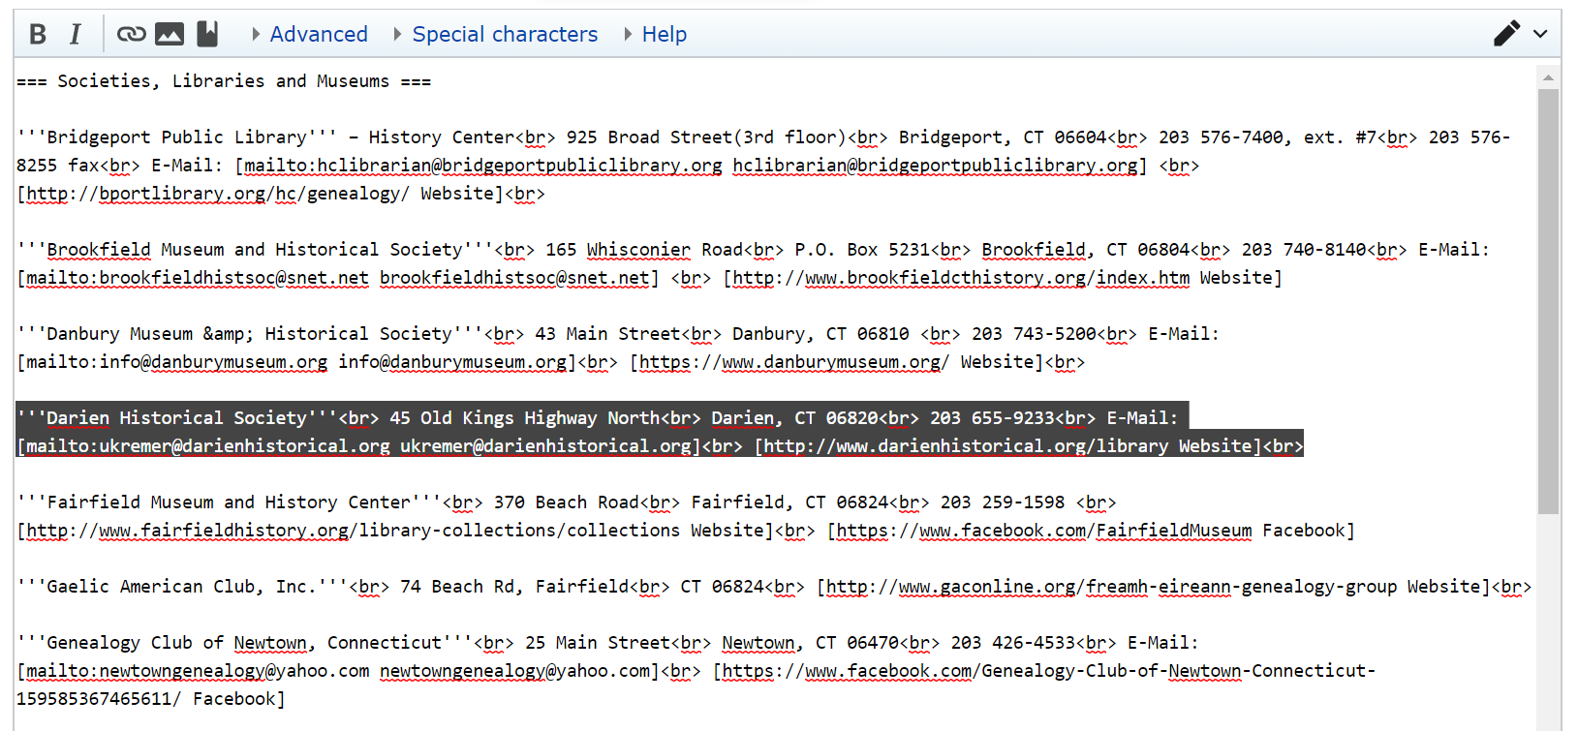Insert a reference using the bookmark icon

tap(207, 34)
